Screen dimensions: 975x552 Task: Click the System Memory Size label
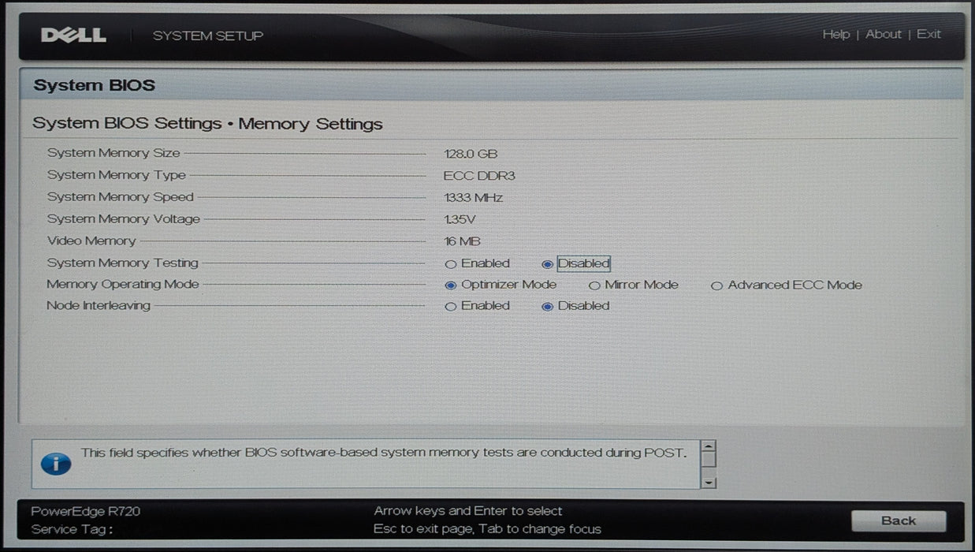(114, 153)
